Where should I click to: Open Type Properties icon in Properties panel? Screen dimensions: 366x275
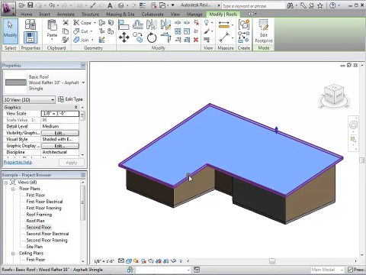[30, 24]
